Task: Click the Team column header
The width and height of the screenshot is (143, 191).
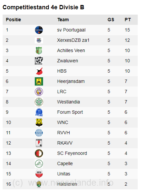Action: point(63,20)
